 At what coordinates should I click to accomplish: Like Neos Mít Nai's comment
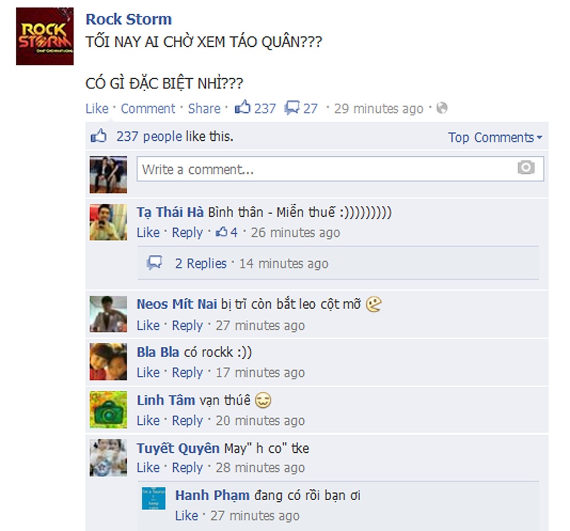click(x=148, y=325)
